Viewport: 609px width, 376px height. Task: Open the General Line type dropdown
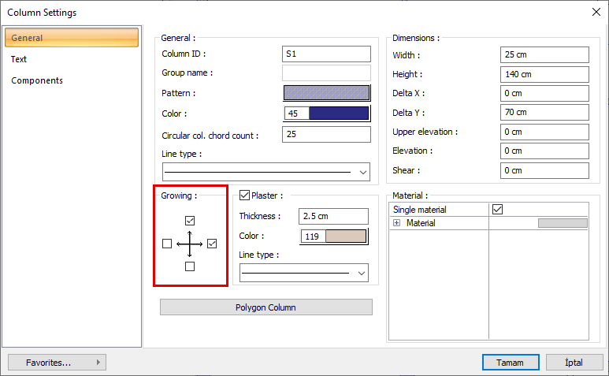click(363, 172)
